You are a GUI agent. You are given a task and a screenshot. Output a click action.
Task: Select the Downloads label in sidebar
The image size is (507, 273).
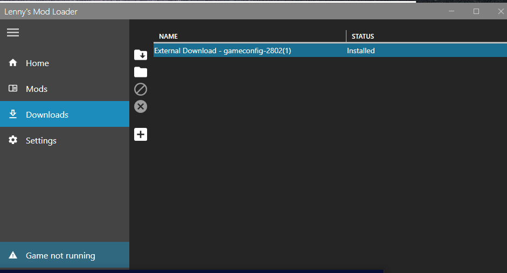coord(47,115)
